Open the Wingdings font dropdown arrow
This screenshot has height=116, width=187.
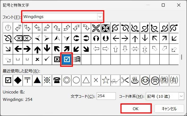pyautogui.click(x=100, y=17)
